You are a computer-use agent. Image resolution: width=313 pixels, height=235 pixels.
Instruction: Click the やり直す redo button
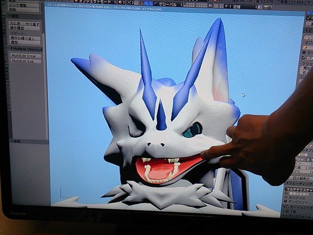pyautogui.click(x=32, y=24)
